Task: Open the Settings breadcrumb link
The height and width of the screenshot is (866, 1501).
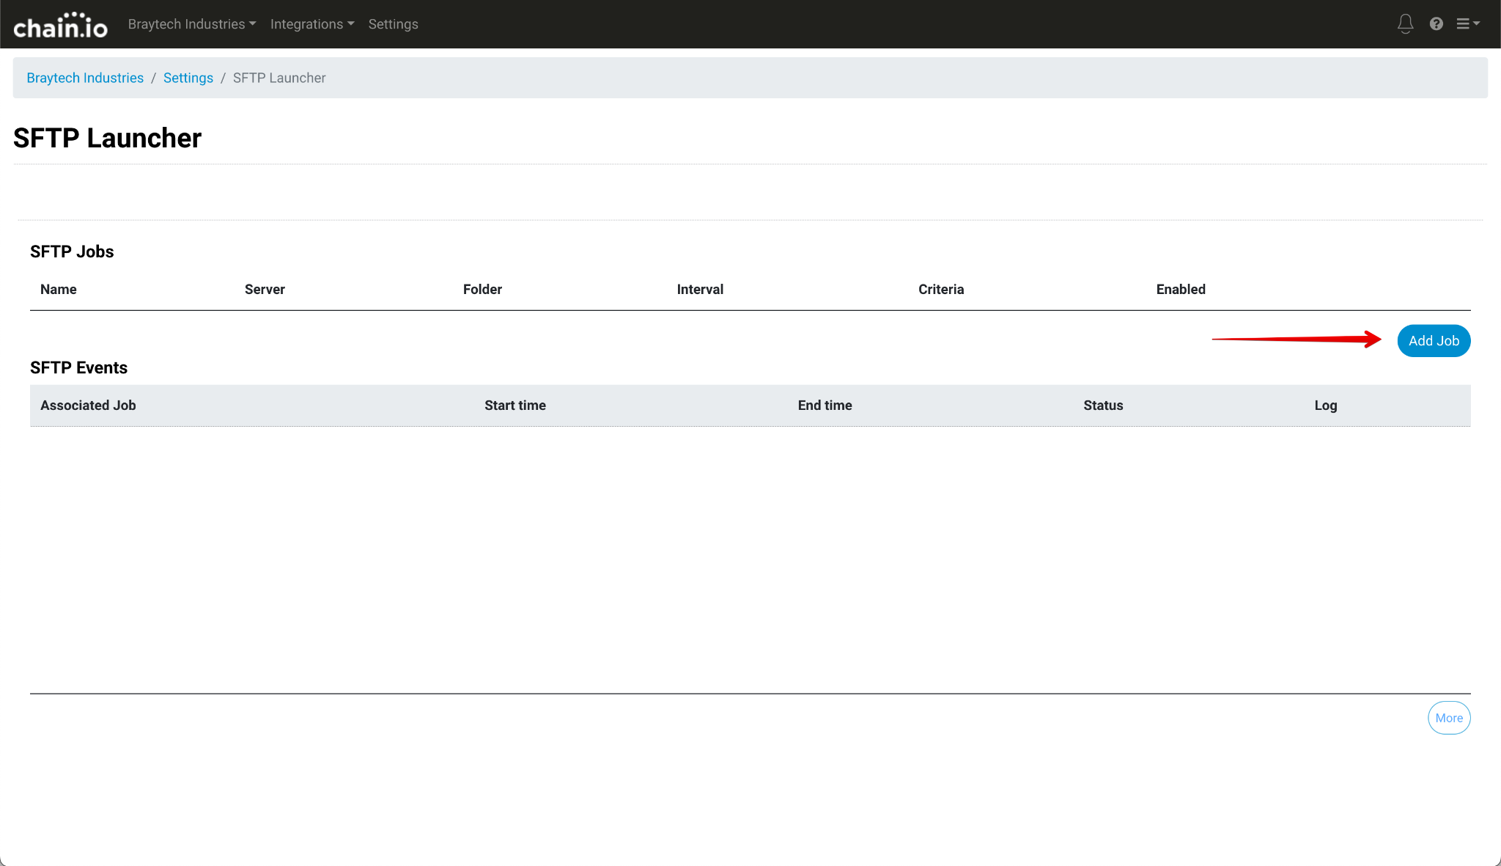Action: (x=188, y=78)
